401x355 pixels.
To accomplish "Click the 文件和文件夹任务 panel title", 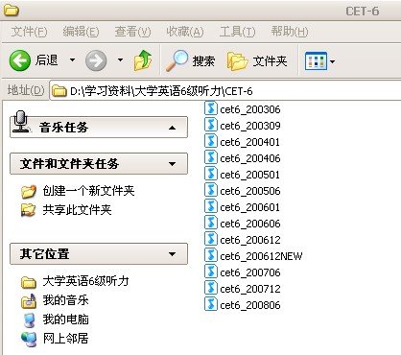I will (69, 164).
